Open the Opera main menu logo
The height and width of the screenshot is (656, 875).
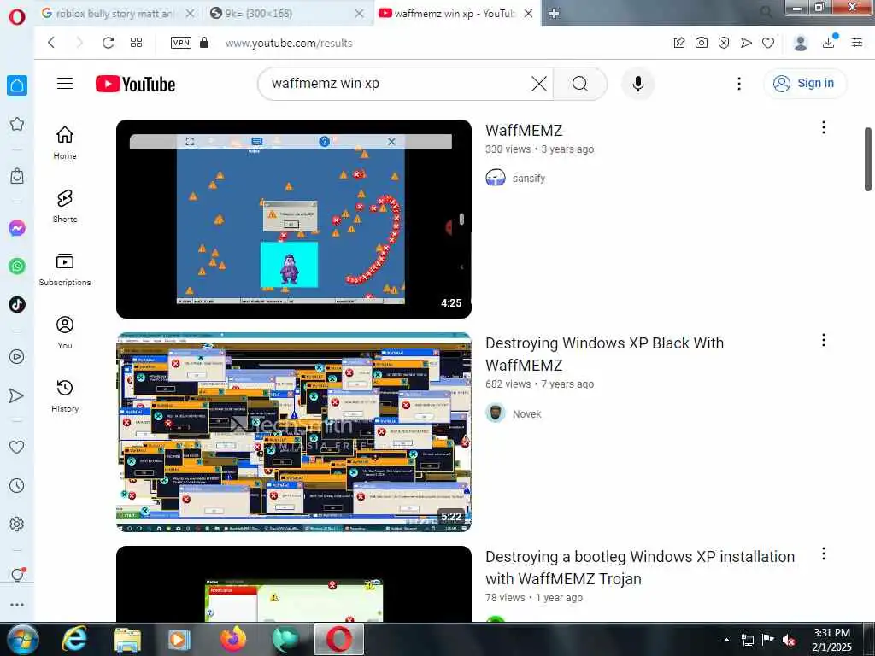17,16
